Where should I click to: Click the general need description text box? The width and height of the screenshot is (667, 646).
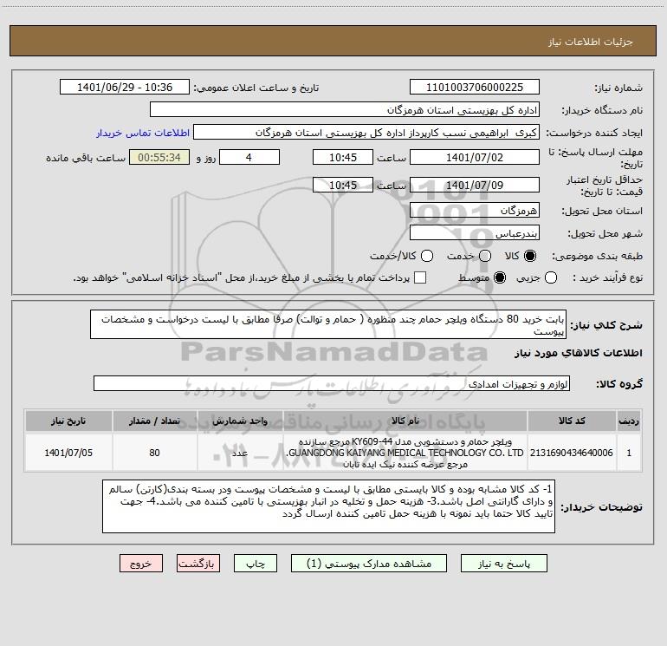[x=328, y=324]
